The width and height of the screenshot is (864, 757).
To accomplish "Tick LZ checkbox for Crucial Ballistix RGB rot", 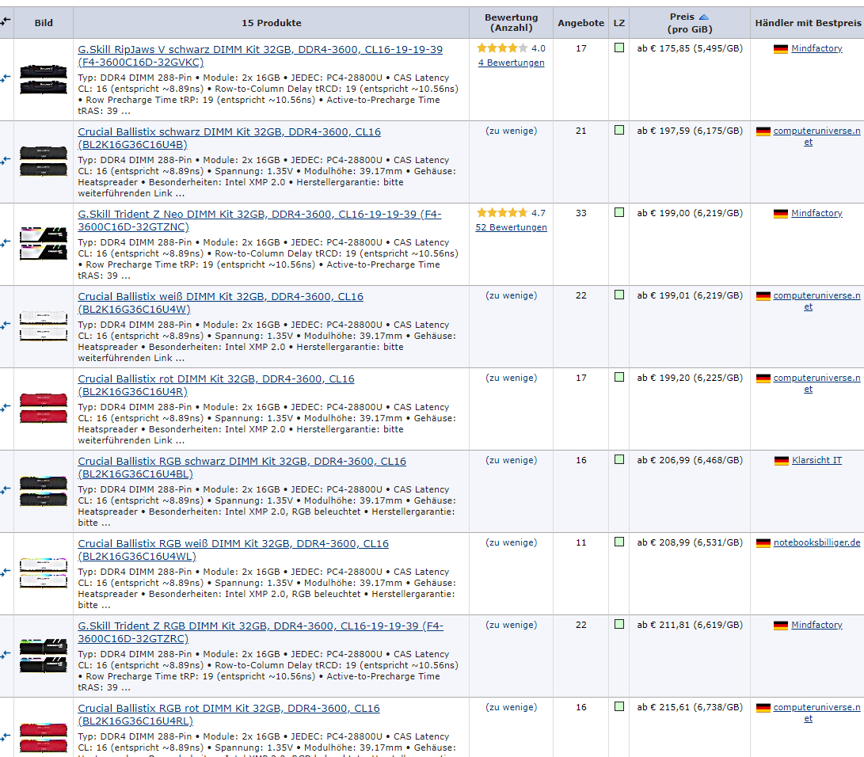I will 619,707.
